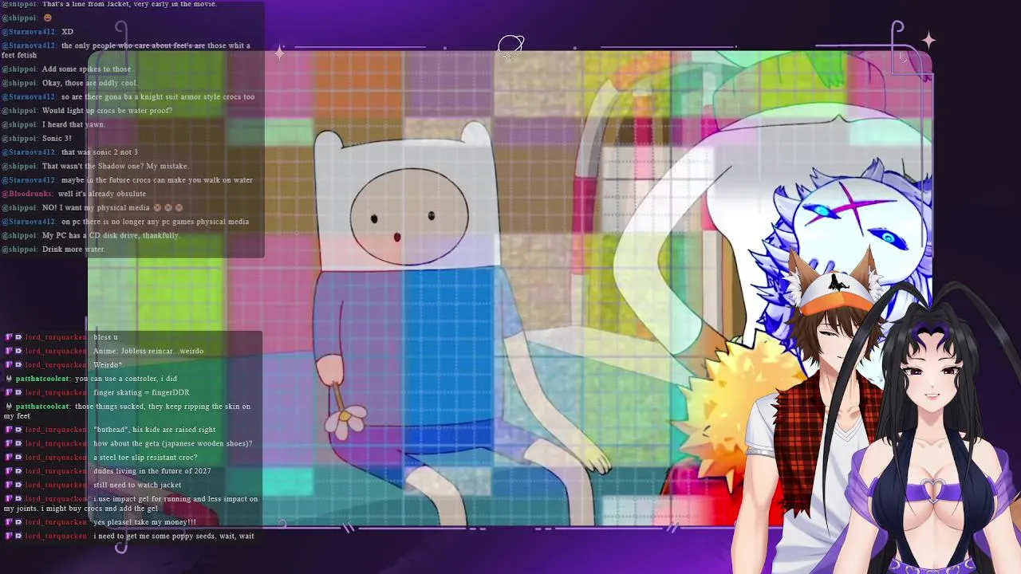Select chat message 'I heard that yawn.'
This screenshot has width=1021, height=574.
[x=73, y=124]
